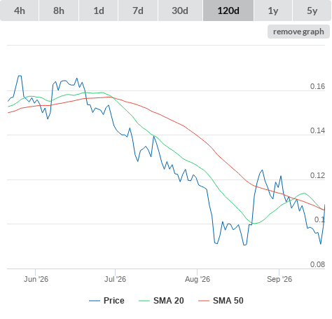
Task: Click the remove graph button
Action: [x=298, y=32]
